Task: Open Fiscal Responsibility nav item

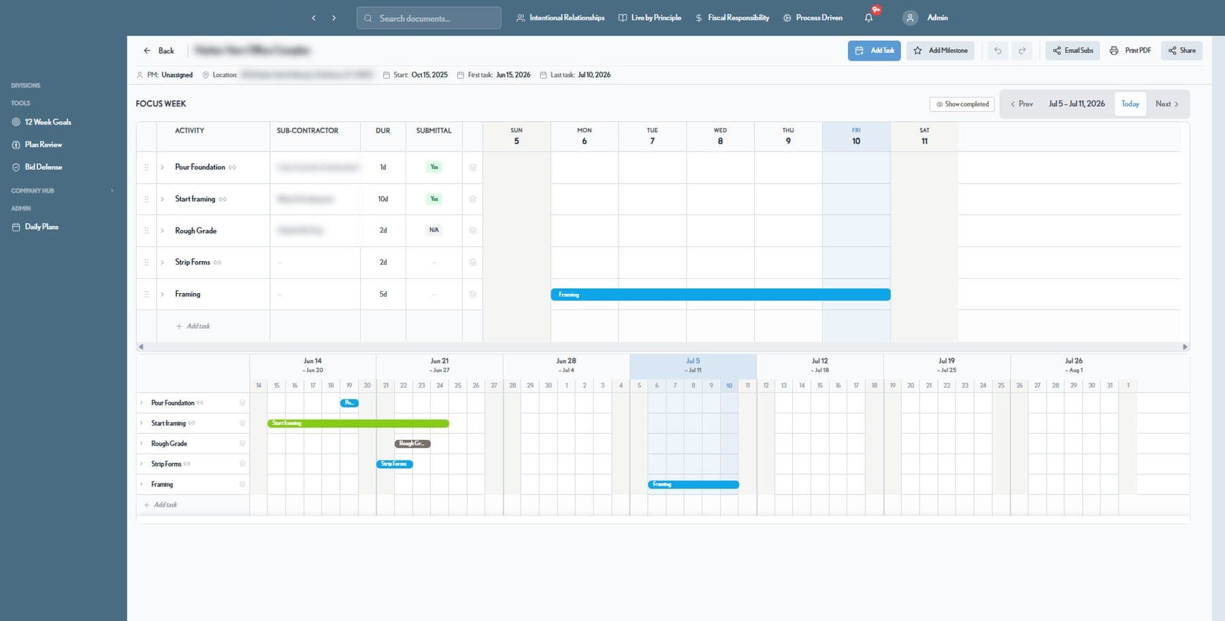Action: [x=732, y=18]
